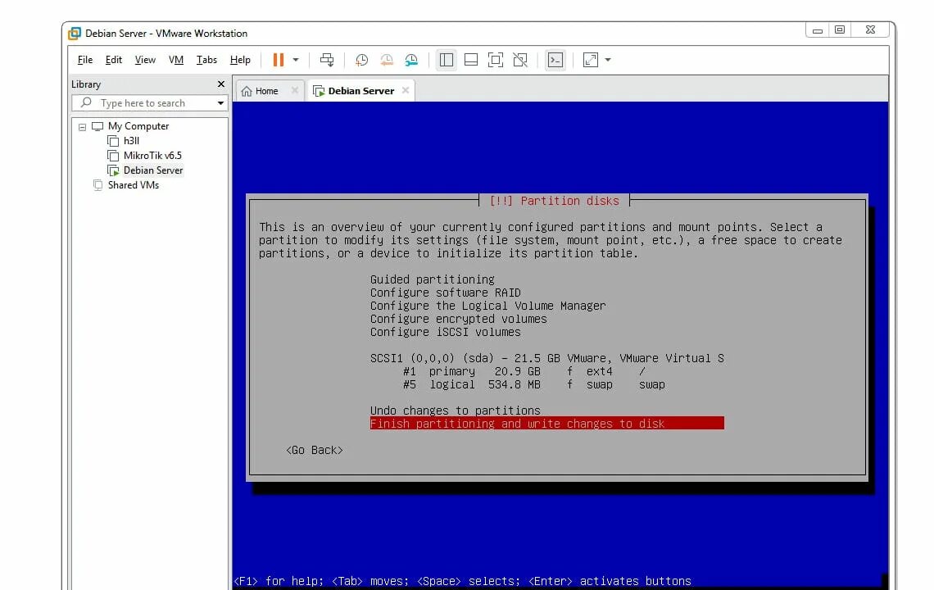Send Ctrl+Alt+Del to the guest
The image size is (934, 590).
click(327, 59)
